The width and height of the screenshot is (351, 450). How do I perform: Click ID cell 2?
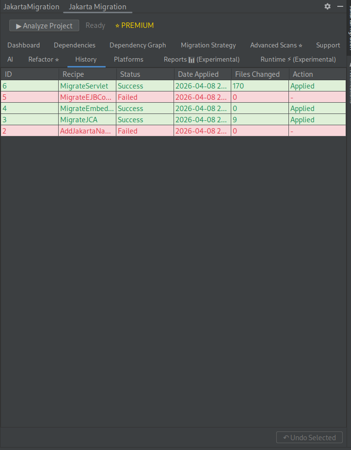tap(29, 131)
